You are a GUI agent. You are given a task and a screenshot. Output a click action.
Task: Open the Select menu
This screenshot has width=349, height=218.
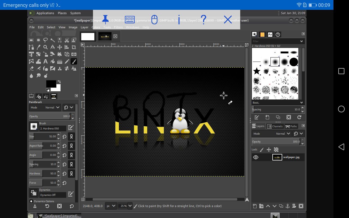tap(51, 27)
